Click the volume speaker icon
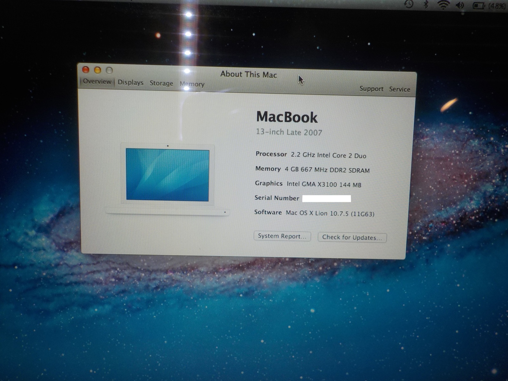The width and height of the screenshot is (508, 381). point(460,5)
